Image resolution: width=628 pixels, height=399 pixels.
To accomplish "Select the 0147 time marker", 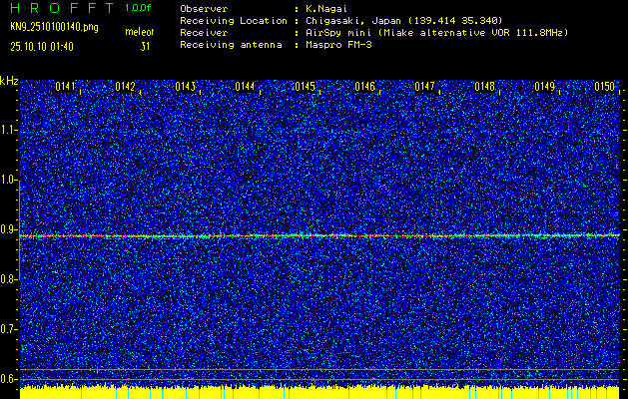I will [425, 87].
